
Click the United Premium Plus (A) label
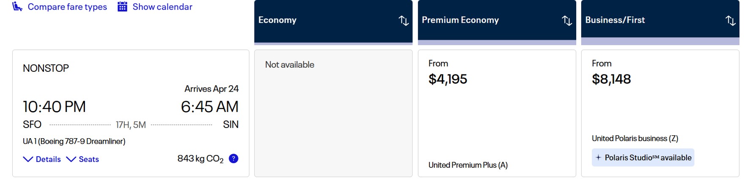coord(468,165)
